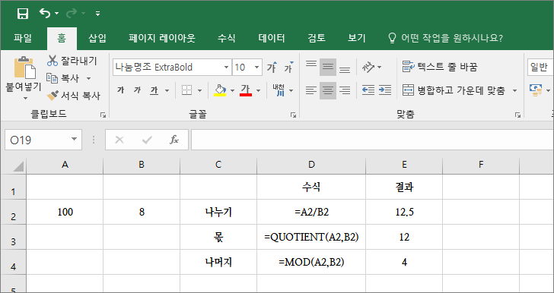Click the Undo arrow icon
This screenshot has width=554, height=293.
click(x=44, y=13)
